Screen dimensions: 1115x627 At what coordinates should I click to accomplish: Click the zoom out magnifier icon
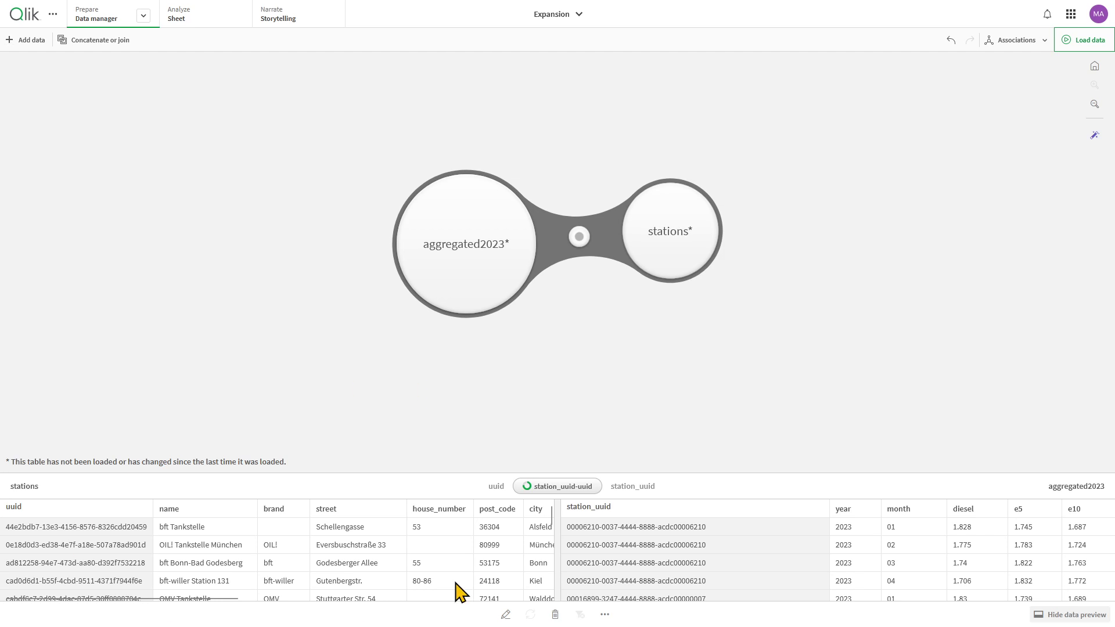[1095, 105]
